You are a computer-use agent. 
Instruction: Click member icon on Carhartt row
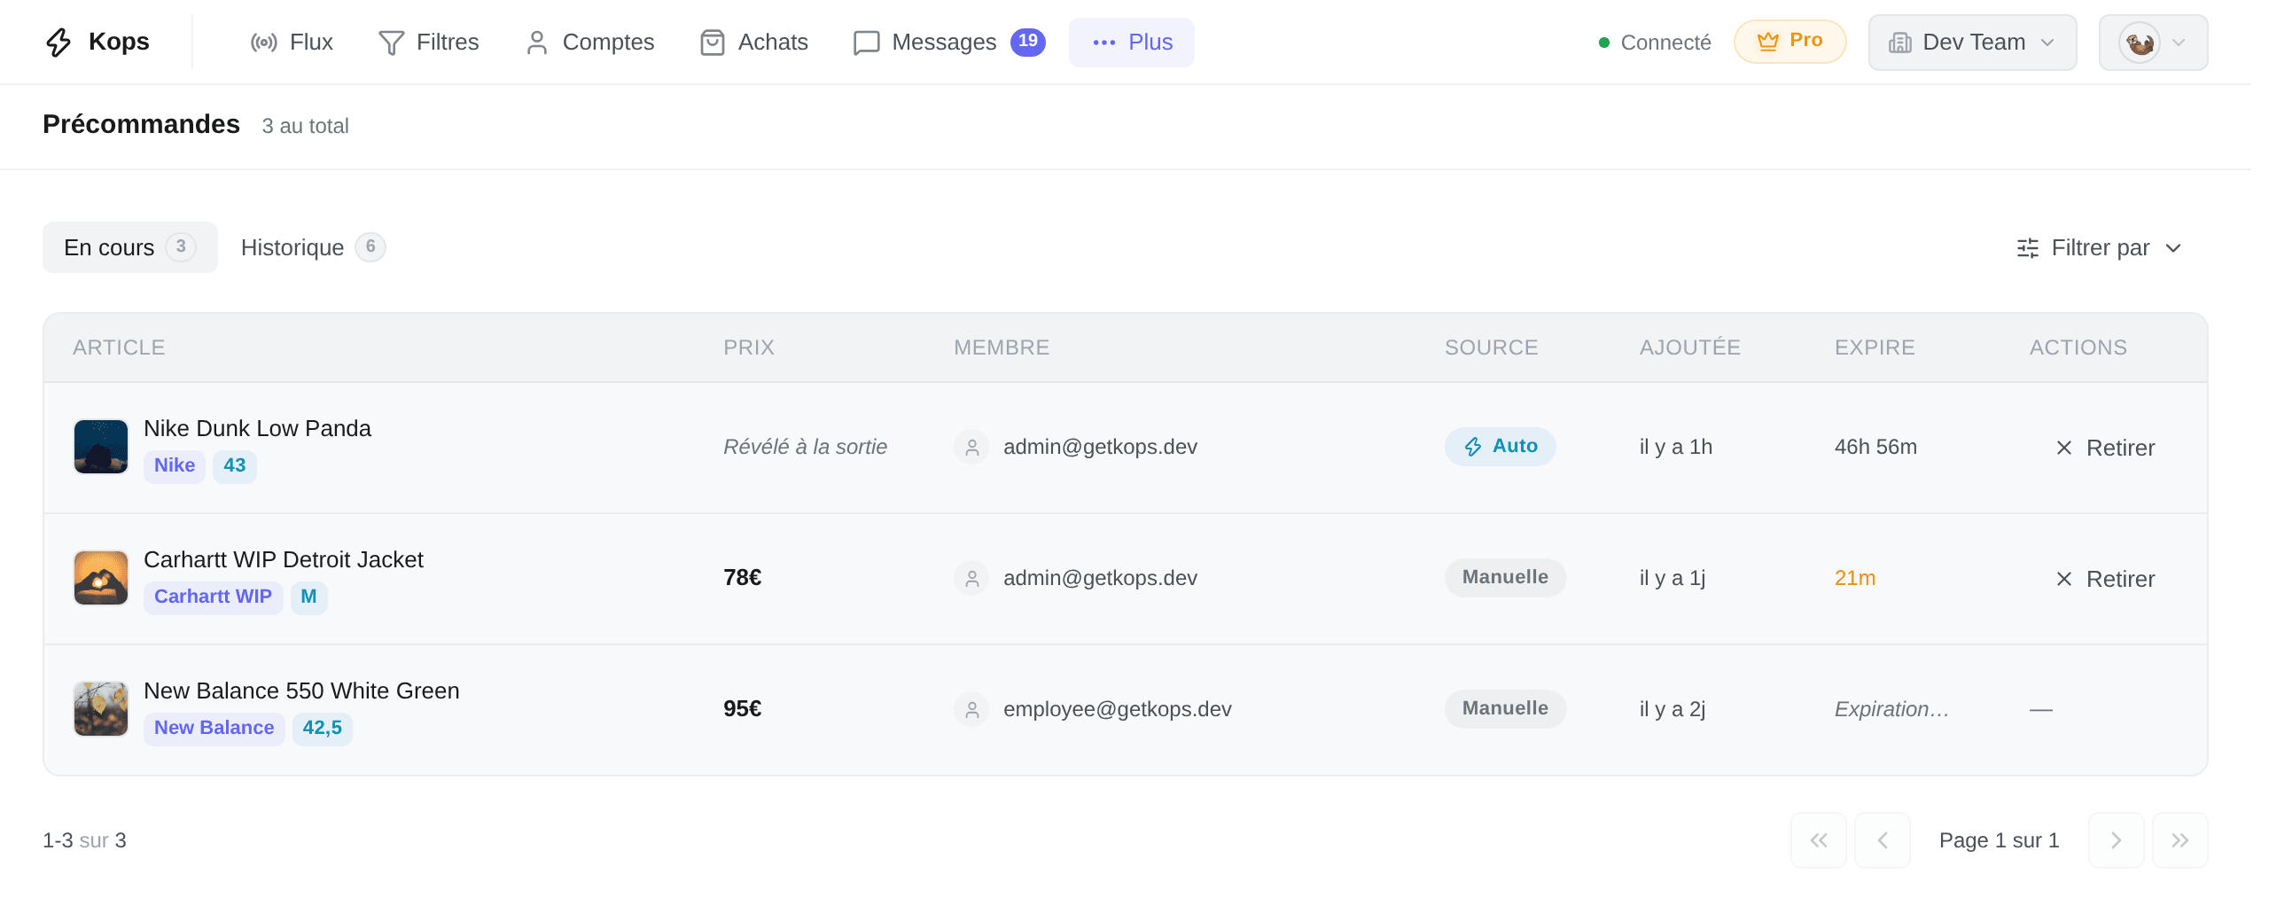click(971, 578)
